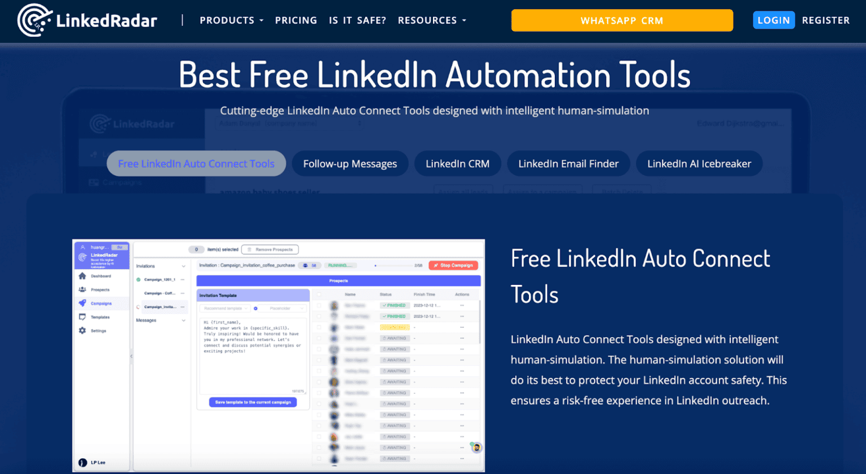Expand the Messages section chevron
Screen dimensions: 866x474
[x=183, y=320]
